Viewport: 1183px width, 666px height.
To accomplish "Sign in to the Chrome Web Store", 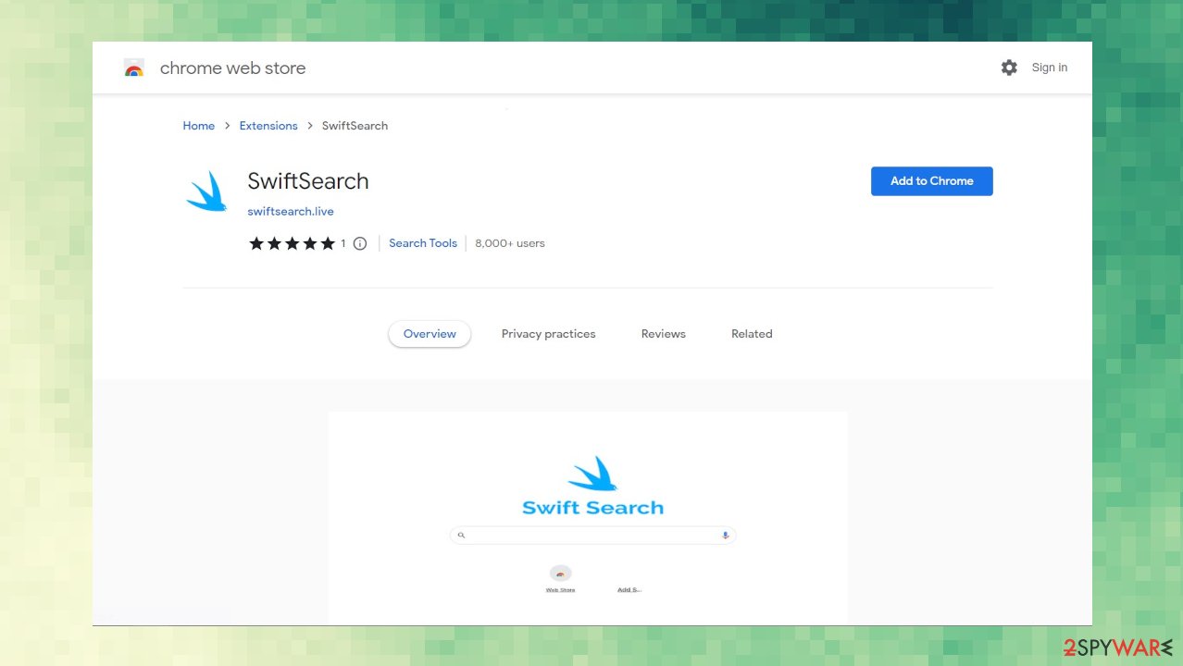I will 1049,67.
